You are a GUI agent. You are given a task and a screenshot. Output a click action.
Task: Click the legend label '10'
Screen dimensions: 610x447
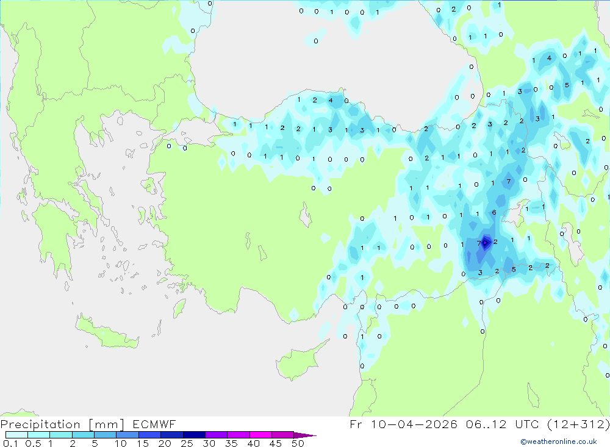coord(121,443)
